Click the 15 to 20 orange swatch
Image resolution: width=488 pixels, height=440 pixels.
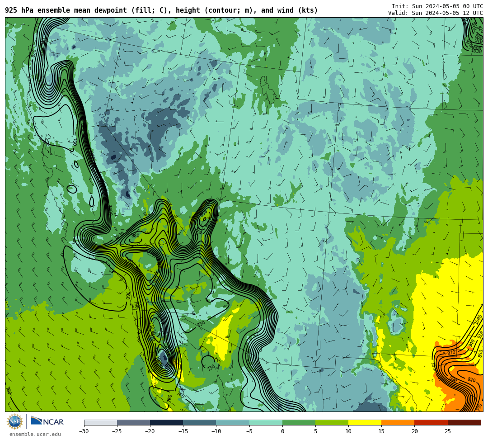click(x=398, y=422)
